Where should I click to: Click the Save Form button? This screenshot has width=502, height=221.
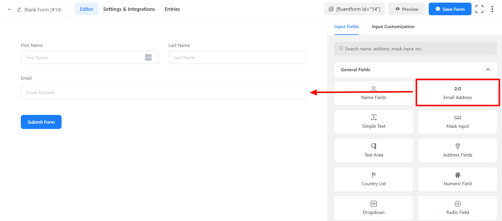[450, 9]
